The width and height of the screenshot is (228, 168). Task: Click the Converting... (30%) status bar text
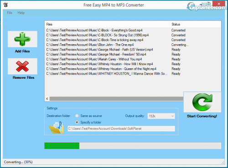click(18, 162)
